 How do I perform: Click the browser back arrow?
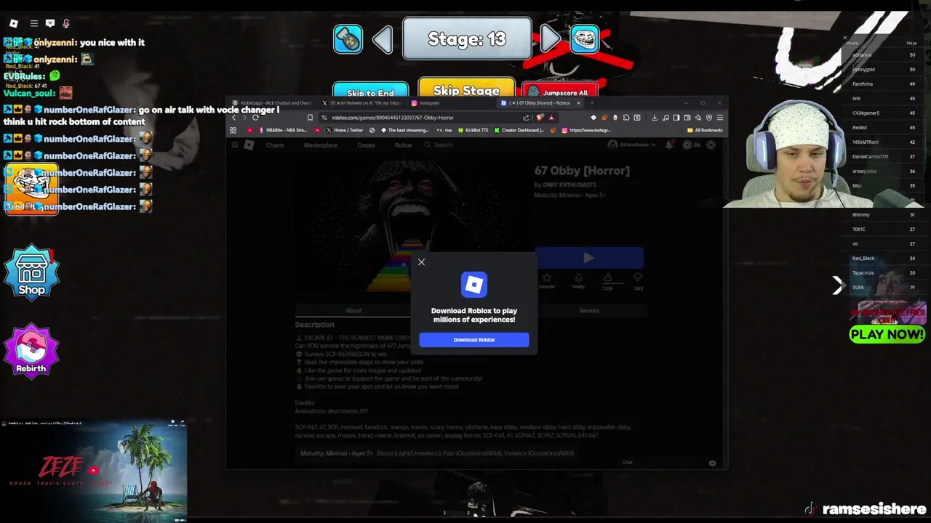(x=234, y=118)
